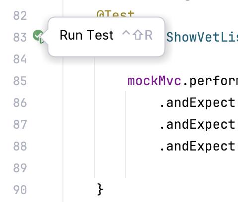The image size is (238, 202).
Task: Click the ⌃⇧R shortcut hint in tooltip
Action: (137, 35)
